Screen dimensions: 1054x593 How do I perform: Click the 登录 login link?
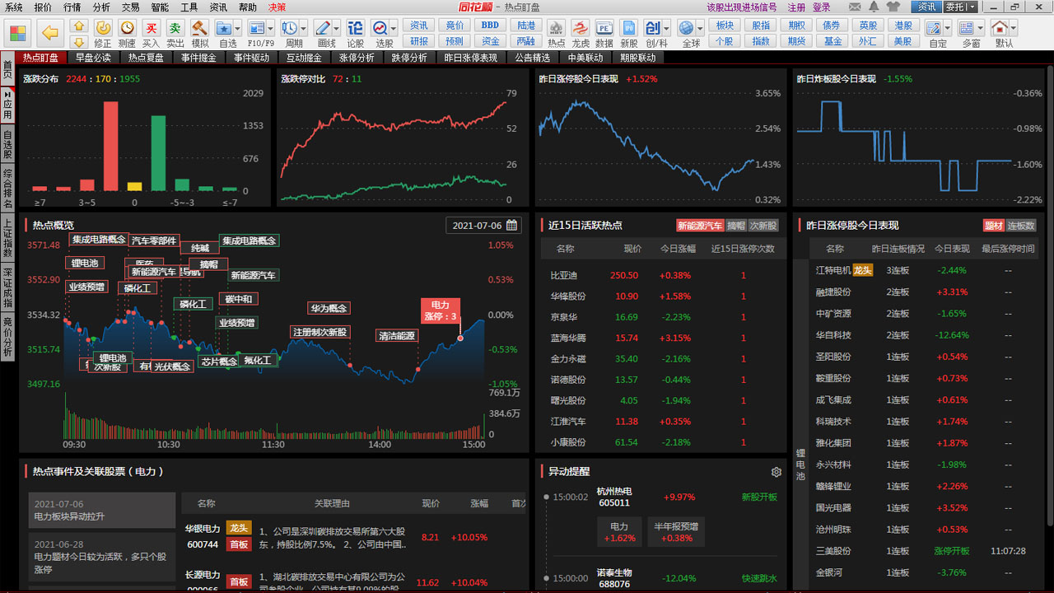[x=821, y=7]
